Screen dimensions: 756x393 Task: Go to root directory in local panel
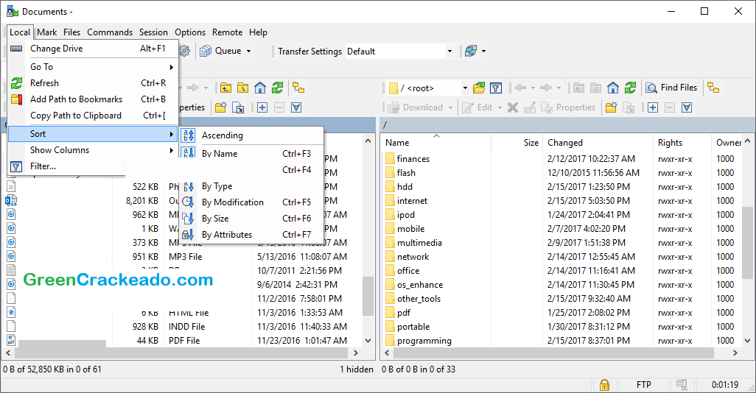(242, 88)
